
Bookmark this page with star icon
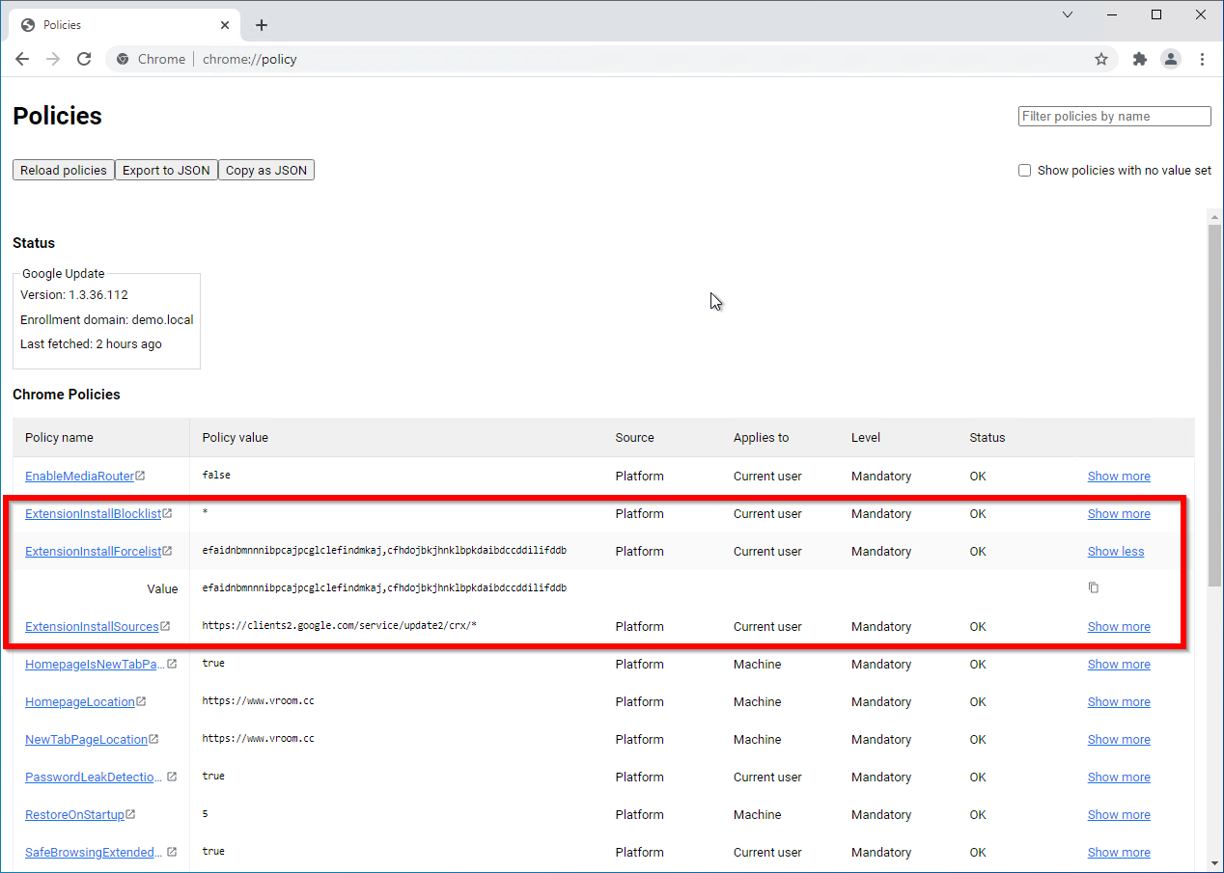1101,59
